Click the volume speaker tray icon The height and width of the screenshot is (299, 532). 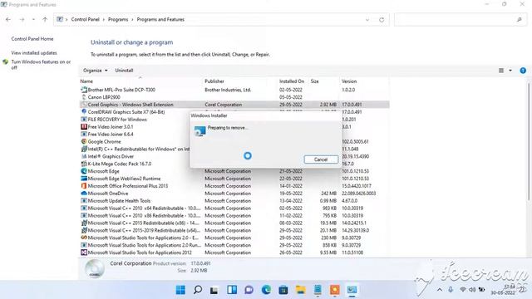coord(472,290)
